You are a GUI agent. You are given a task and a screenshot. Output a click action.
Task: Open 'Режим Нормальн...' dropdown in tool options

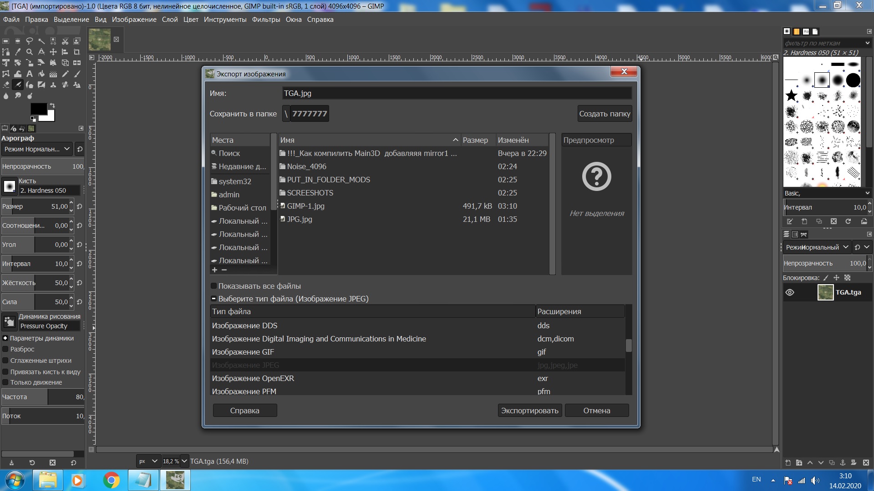click(37, 149)
